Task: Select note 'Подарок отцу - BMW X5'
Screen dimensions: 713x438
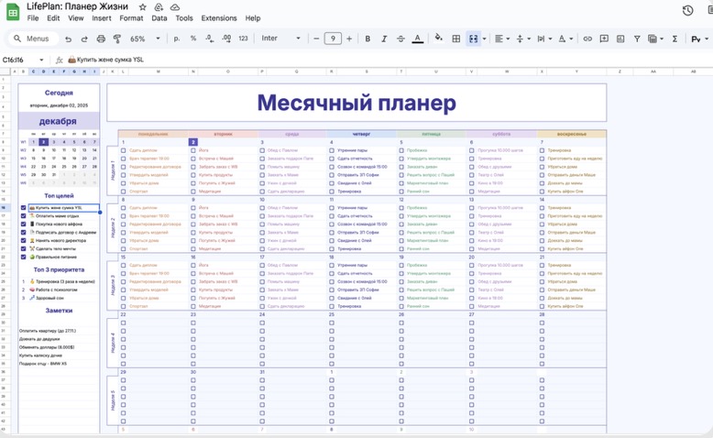Action: click(x=59, y=364)
